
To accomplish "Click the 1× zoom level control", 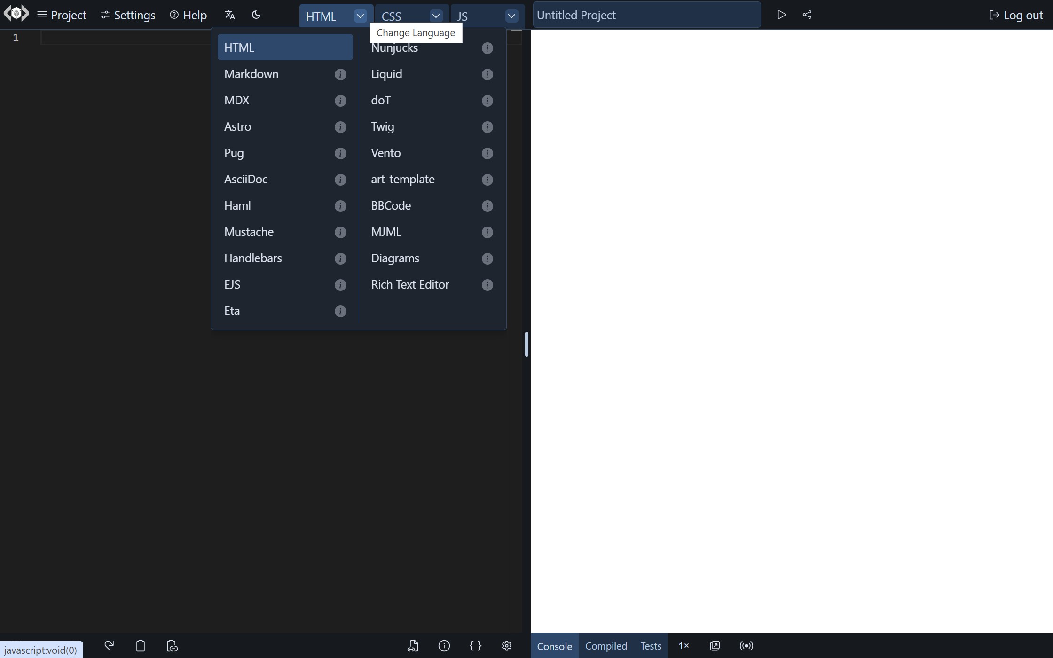I will [x=684, y=646].
